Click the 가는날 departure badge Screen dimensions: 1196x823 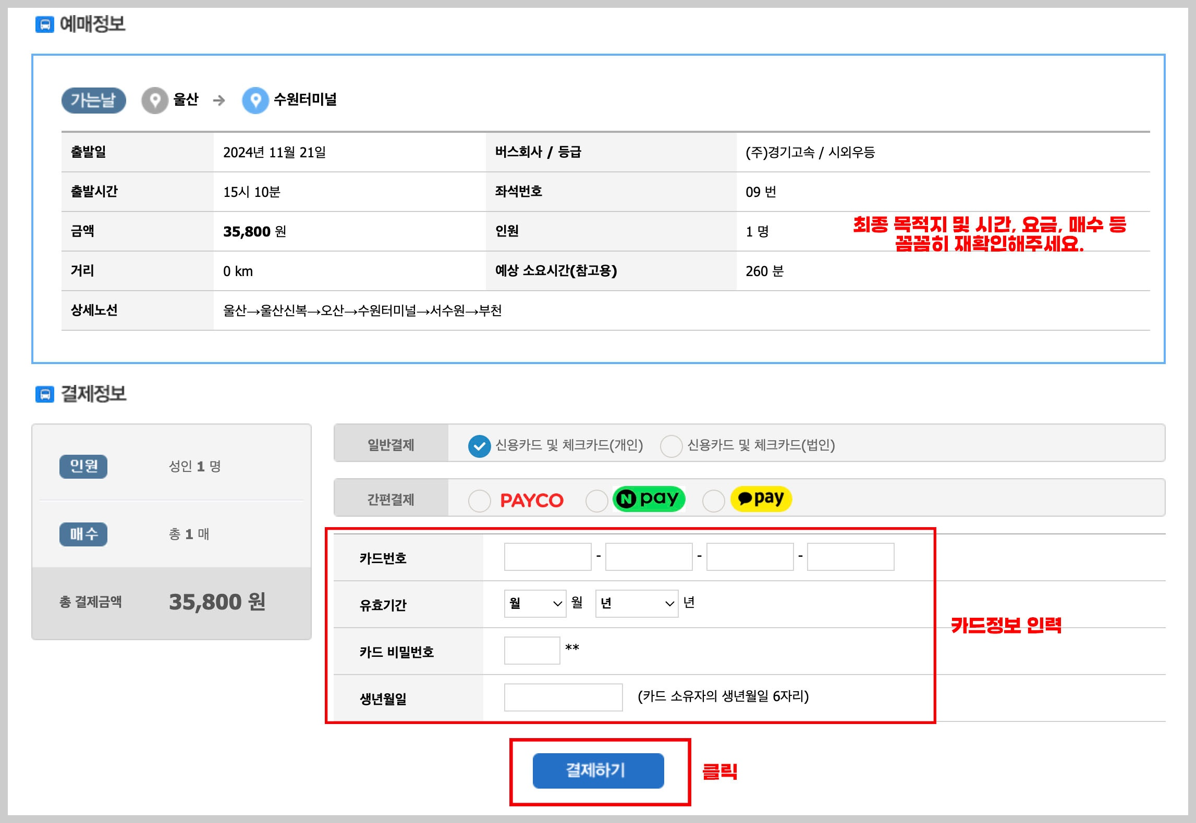(95, 99)
